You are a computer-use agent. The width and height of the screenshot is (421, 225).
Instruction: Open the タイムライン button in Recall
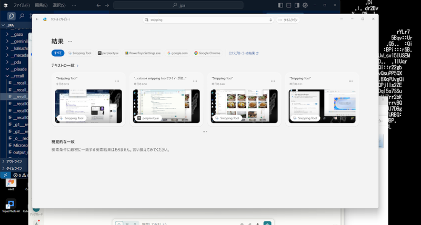click(288, 20)
